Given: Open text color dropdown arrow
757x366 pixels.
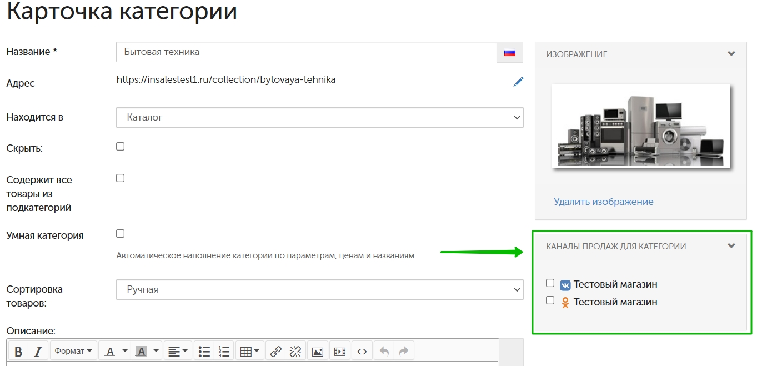Looking at the screenshot, I should pos(125,351).
